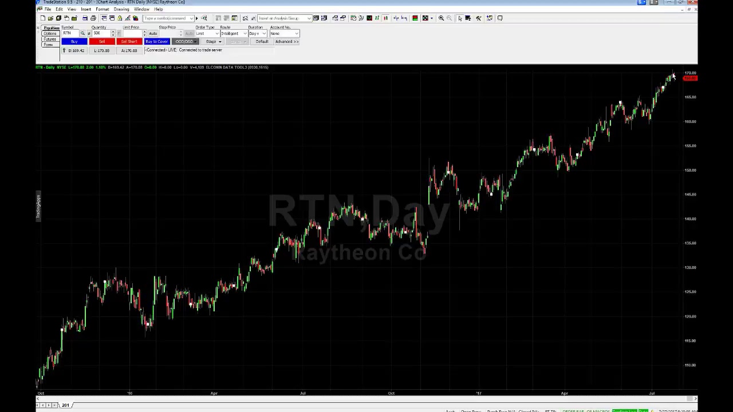Open the Duration dropdown
The image size is (733, 412).
tap(264, 33)
